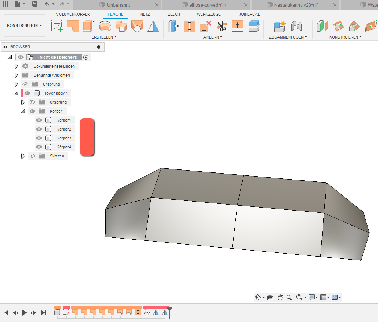Hide Körper4 using its eye icon
378x322 pixels.
pyautogui.click(x=39, y=147)
